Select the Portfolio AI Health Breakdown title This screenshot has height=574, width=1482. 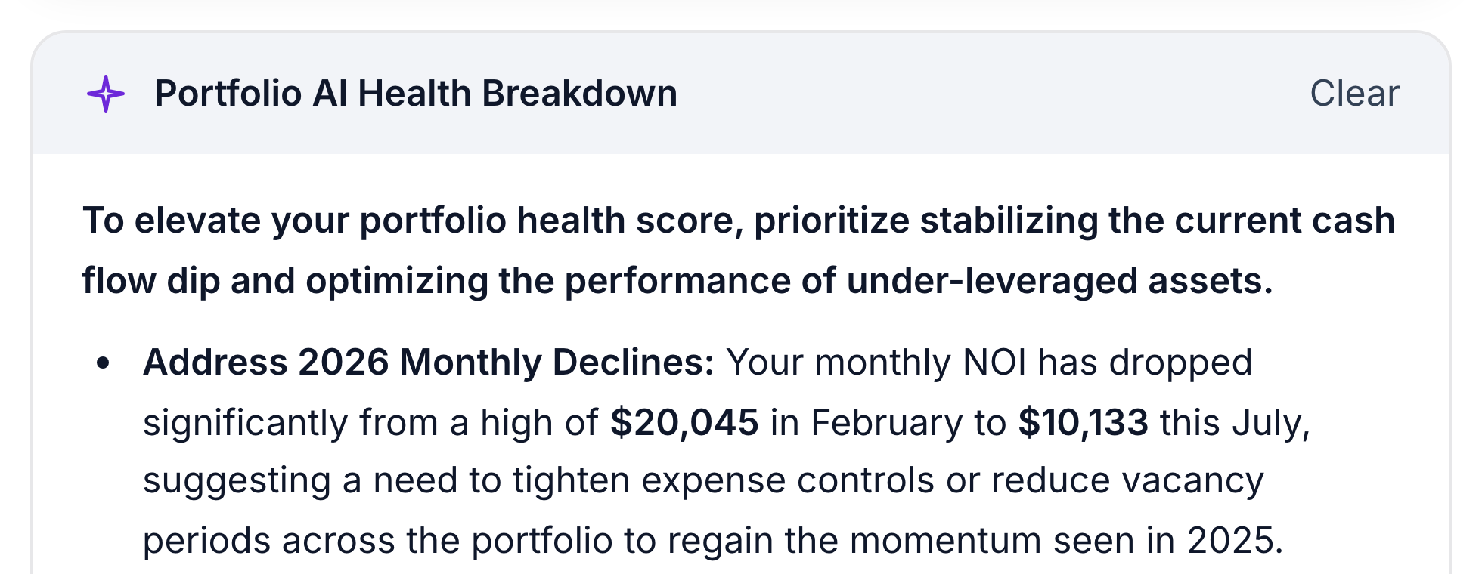coord(416,94)
